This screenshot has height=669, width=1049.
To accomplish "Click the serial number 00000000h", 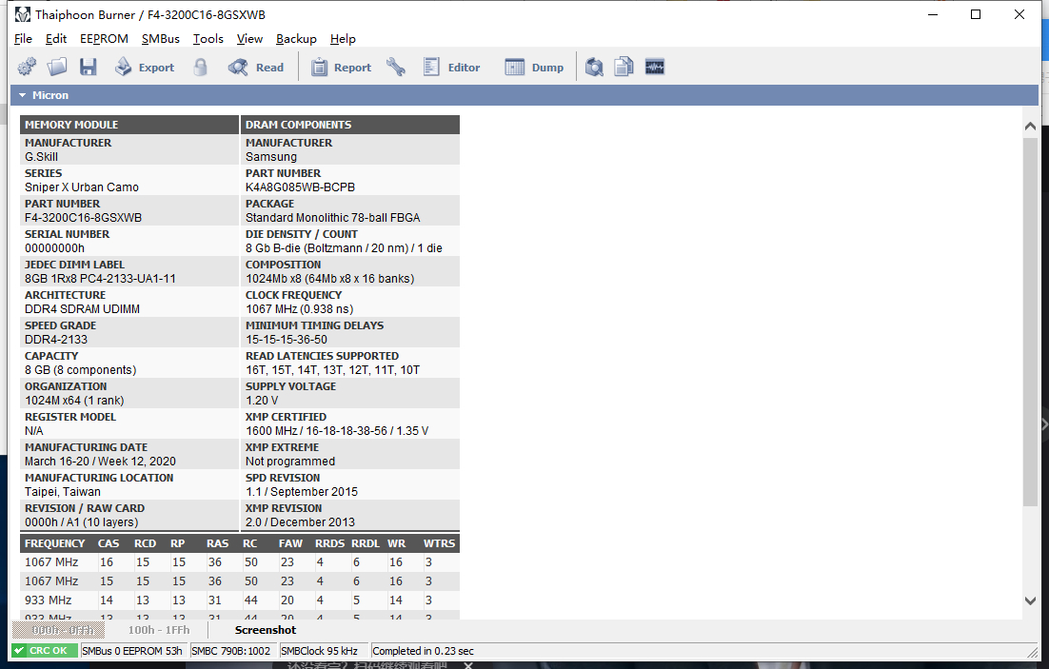I will tap(55, 248).
